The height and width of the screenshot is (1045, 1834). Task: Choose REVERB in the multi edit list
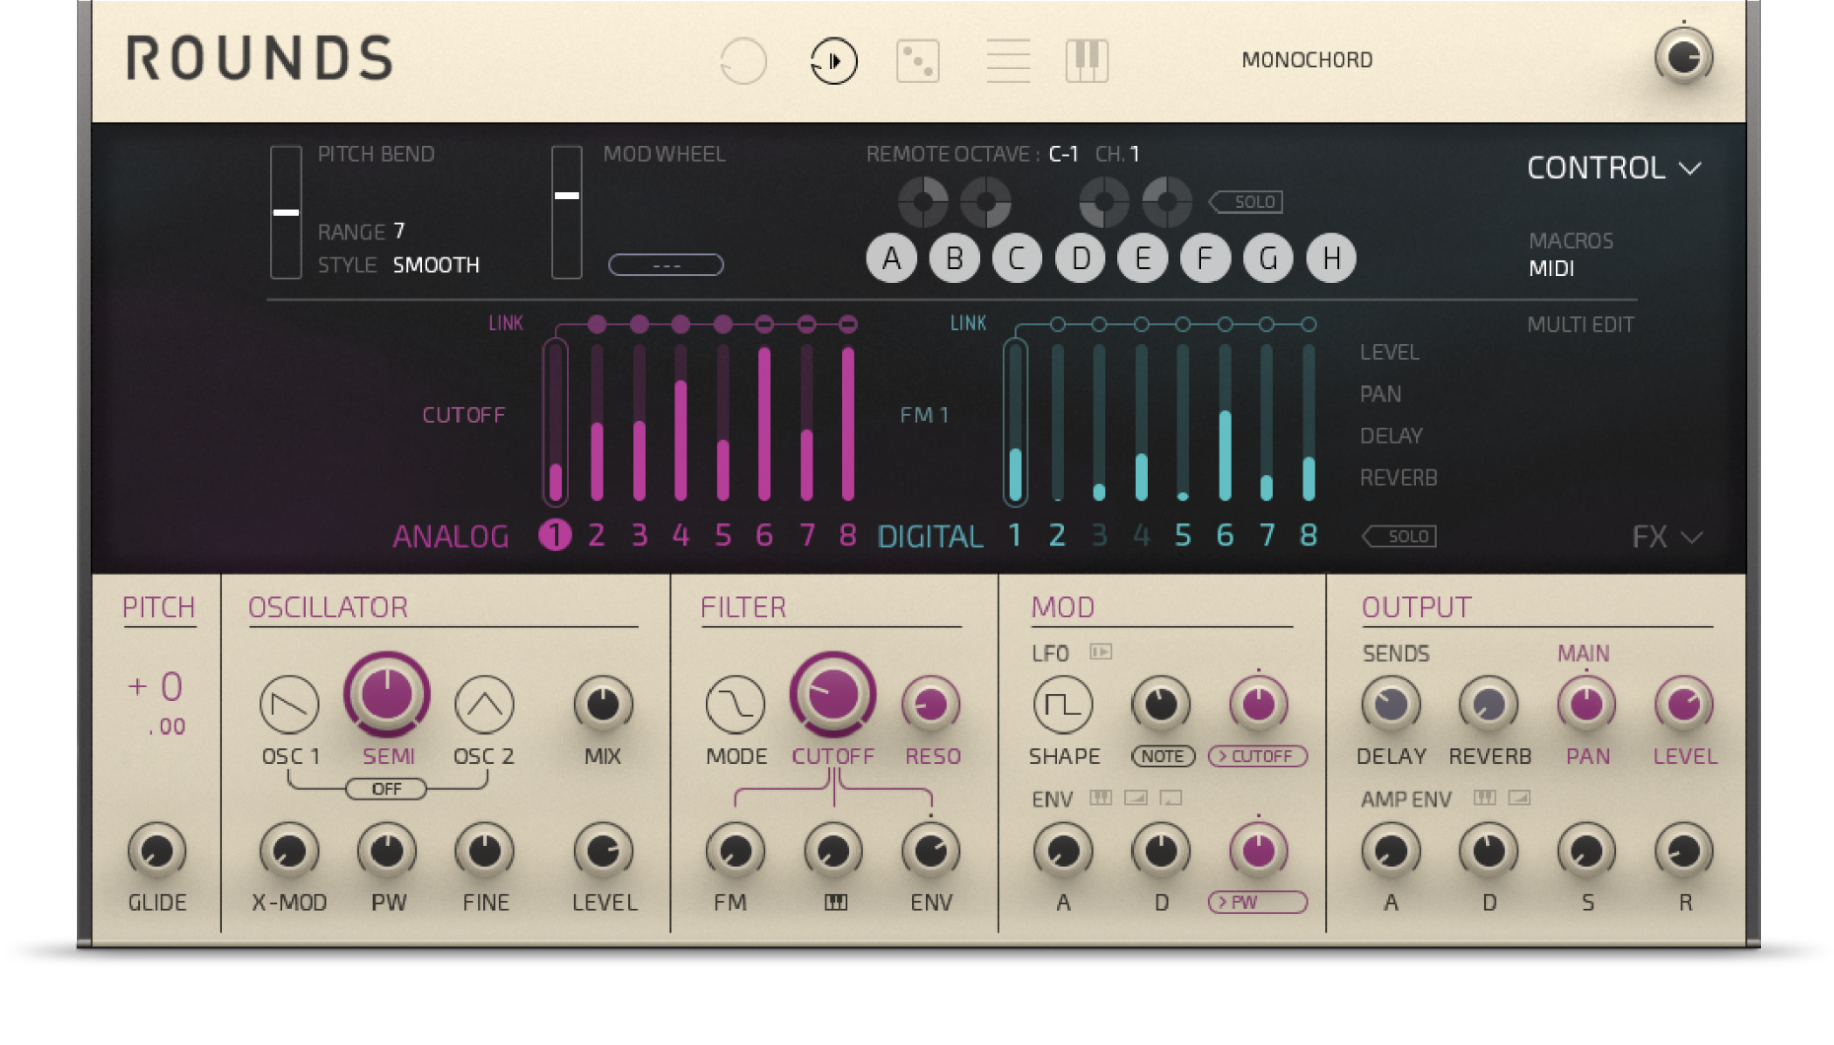coord(1398,478)
